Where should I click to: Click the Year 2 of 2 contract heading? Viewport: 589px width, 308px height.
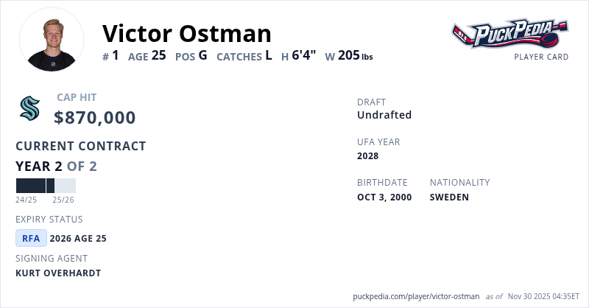[56, 167]
